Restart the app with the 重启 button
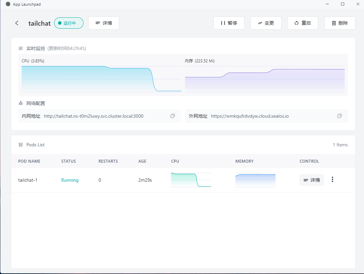The image size is (364, 274). 303,23
